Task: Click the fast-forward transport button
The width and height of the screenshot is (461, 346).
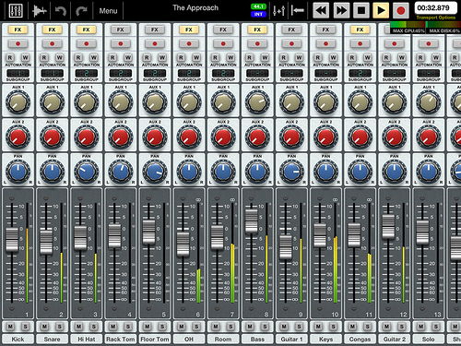Action: tap(341, 10)
